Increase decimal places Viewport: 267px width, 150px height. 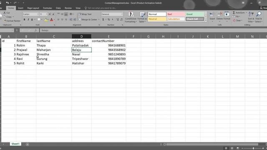[118, 20]
